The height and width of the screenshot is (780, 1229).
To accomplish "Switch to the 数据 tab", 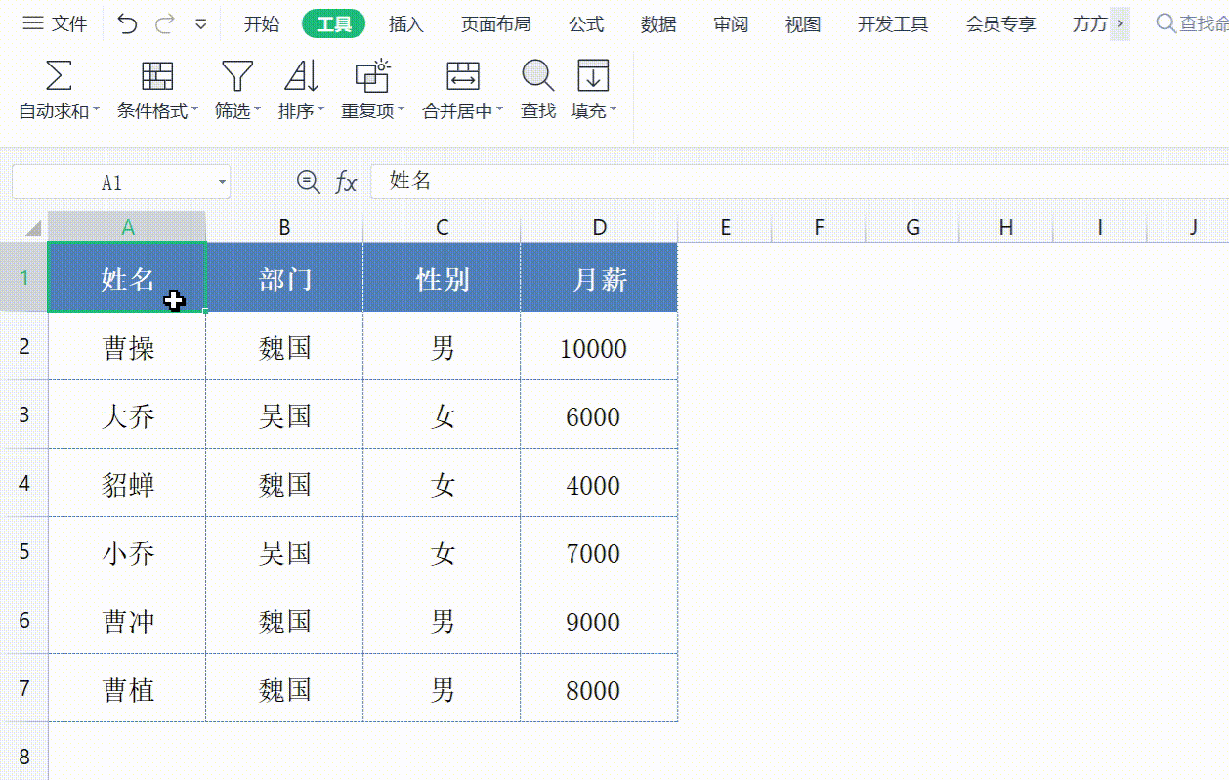I will 658,24.
